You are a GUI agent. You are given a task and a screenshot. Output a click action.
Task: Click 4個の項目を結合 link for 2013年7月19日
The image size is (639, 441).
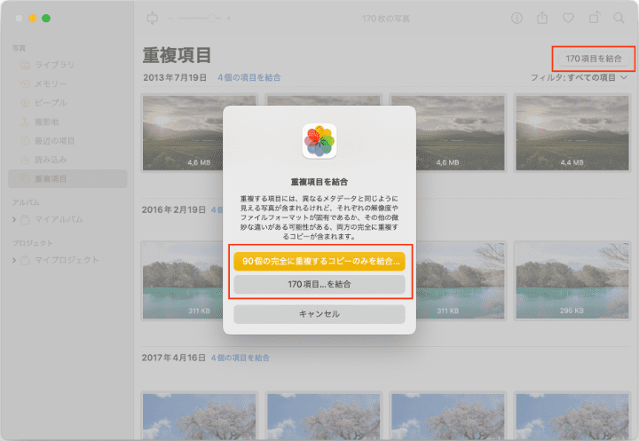(249, 77)
